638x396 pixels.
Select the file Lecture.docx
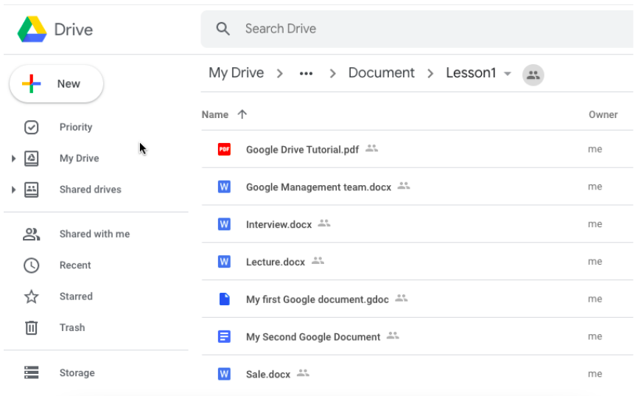coord(276,262)
